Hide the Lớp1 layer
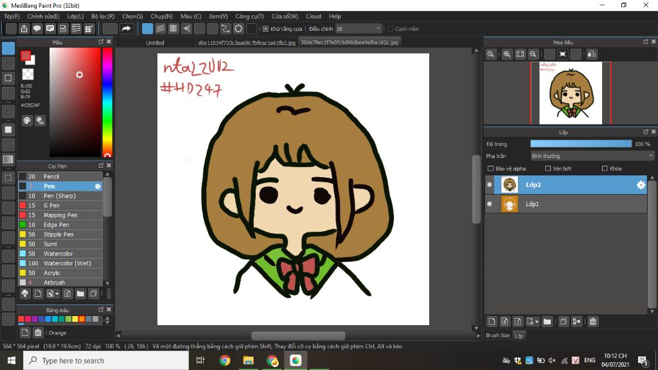 [489, 204]
